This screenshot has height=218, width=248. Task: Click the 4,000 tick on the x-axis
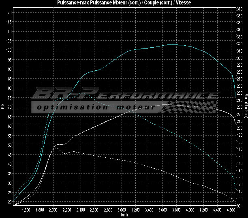click(x=190, y=210)
